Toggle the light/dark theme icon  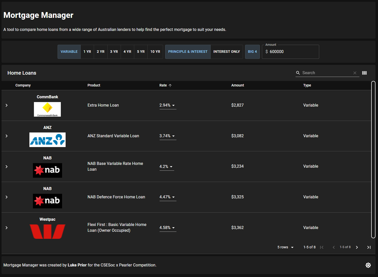coord(368,265)
